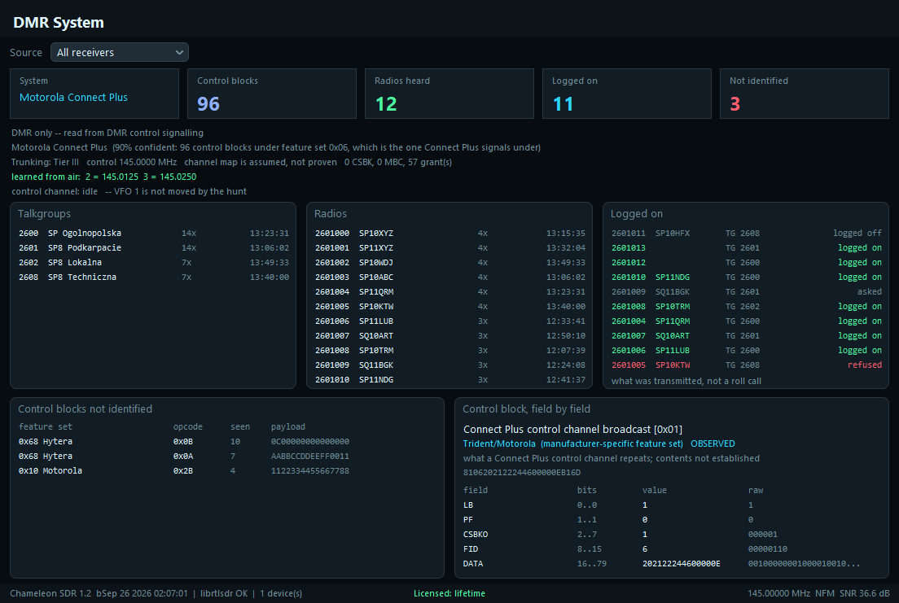
Task: Select talkgroup 2600 SP Ogolnopolska
Action: (153, 234)
